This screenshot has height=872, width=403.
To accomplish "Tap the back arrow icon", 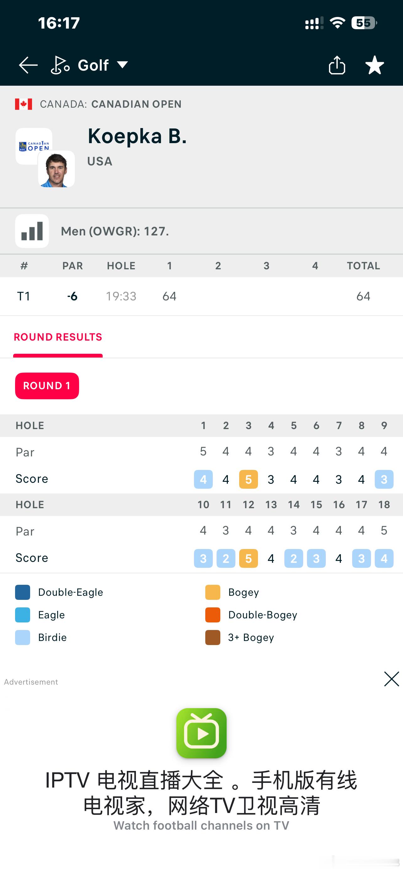I will (x=28, y=65).
